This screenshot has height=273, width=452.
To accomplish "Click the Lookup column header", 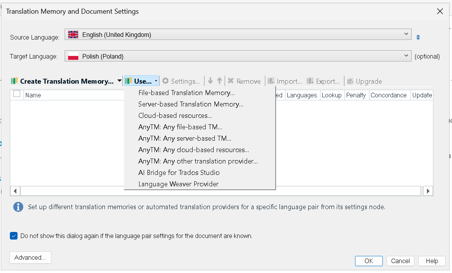I will coord(332,95).
